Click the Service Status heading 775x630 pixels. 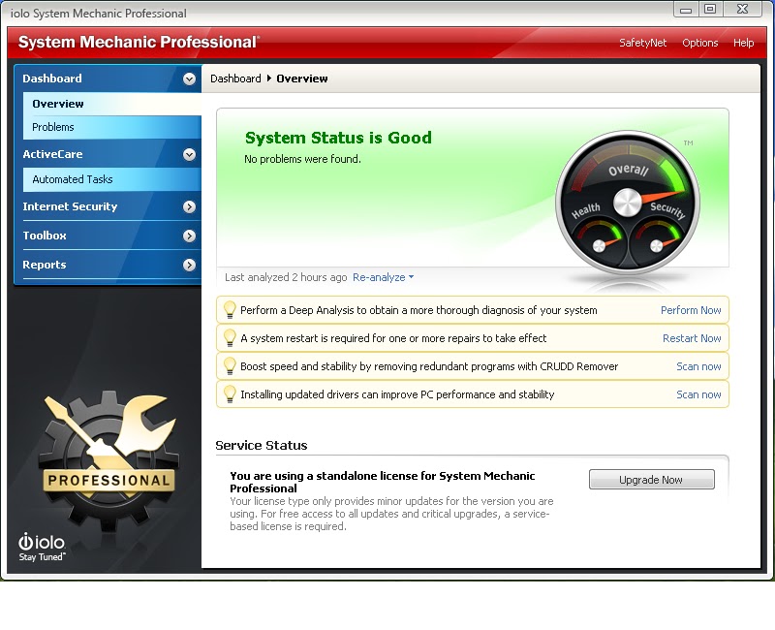click(x=261, y=446)
